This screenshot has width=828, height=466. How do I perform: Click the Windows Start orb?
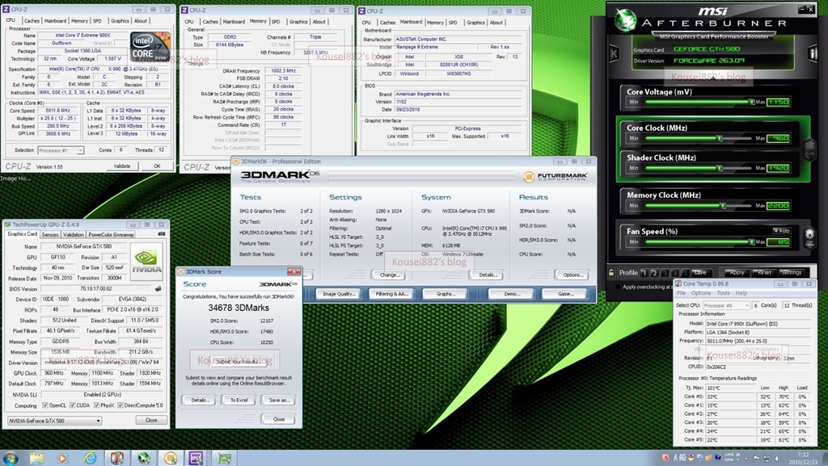[12, 458]
